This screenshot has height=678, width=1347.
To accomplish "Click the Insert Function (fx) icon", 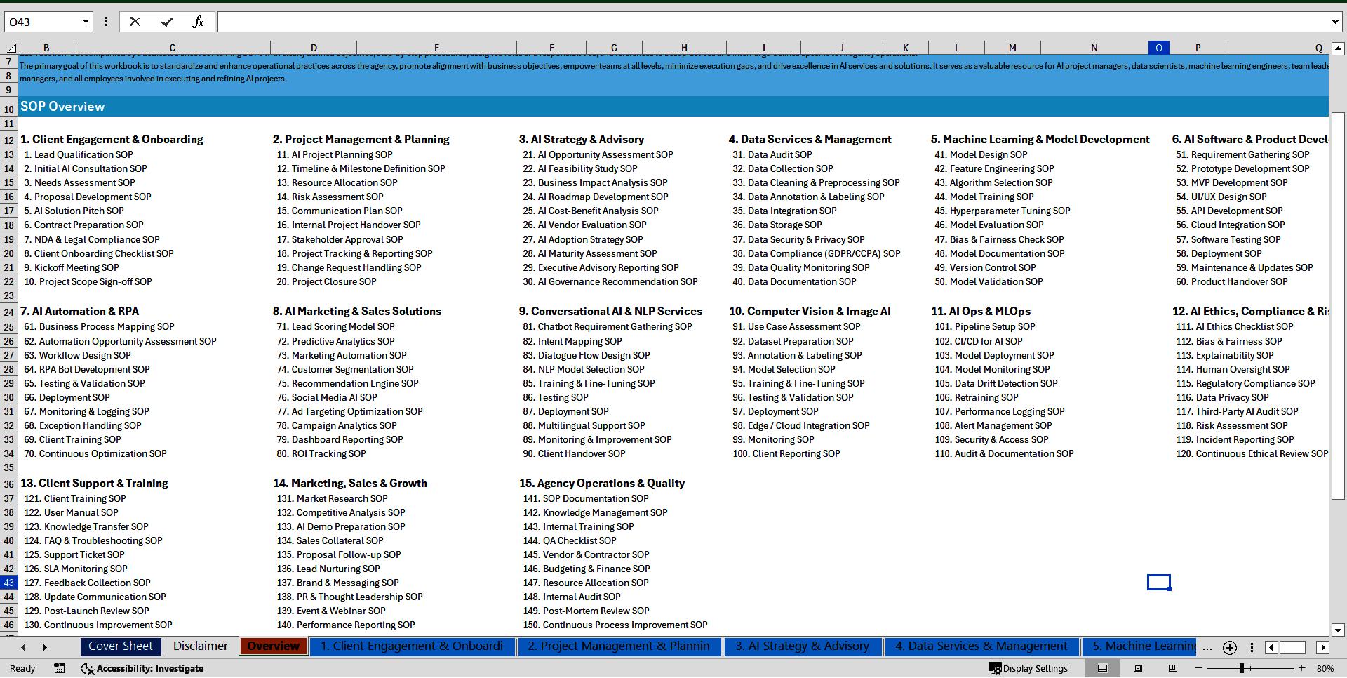I will (199, 21).
